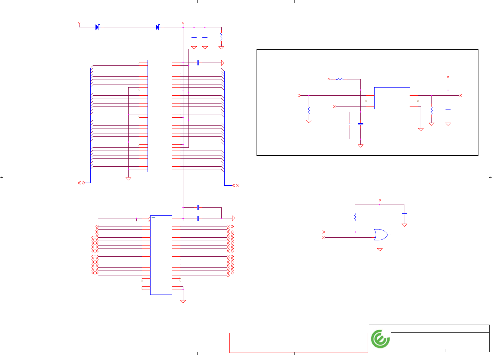Select the first decoupling capacitor after the diodes
The height and width of the screenshot is (355, 492).
(x=194, y=37)
